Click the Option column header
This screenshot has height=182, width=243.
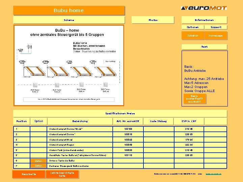(39, 121)
